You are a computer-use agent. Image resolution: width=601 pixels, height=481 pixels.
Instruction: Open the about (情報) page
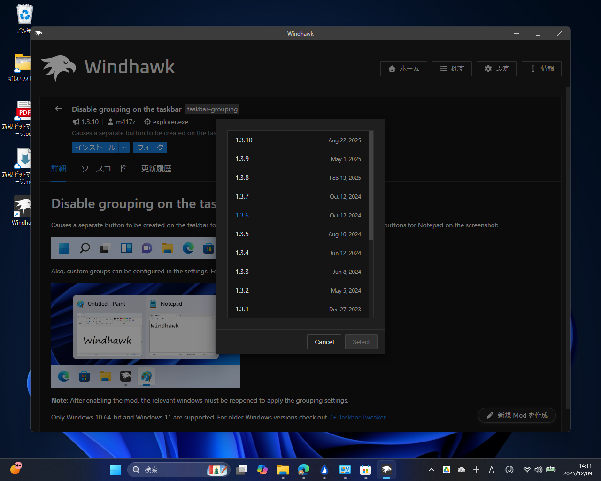point(542,69)
